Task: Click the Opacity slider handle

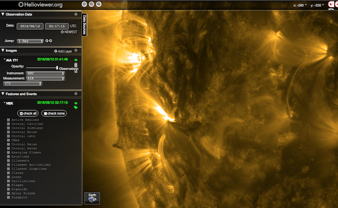Action: pos(57,68)
